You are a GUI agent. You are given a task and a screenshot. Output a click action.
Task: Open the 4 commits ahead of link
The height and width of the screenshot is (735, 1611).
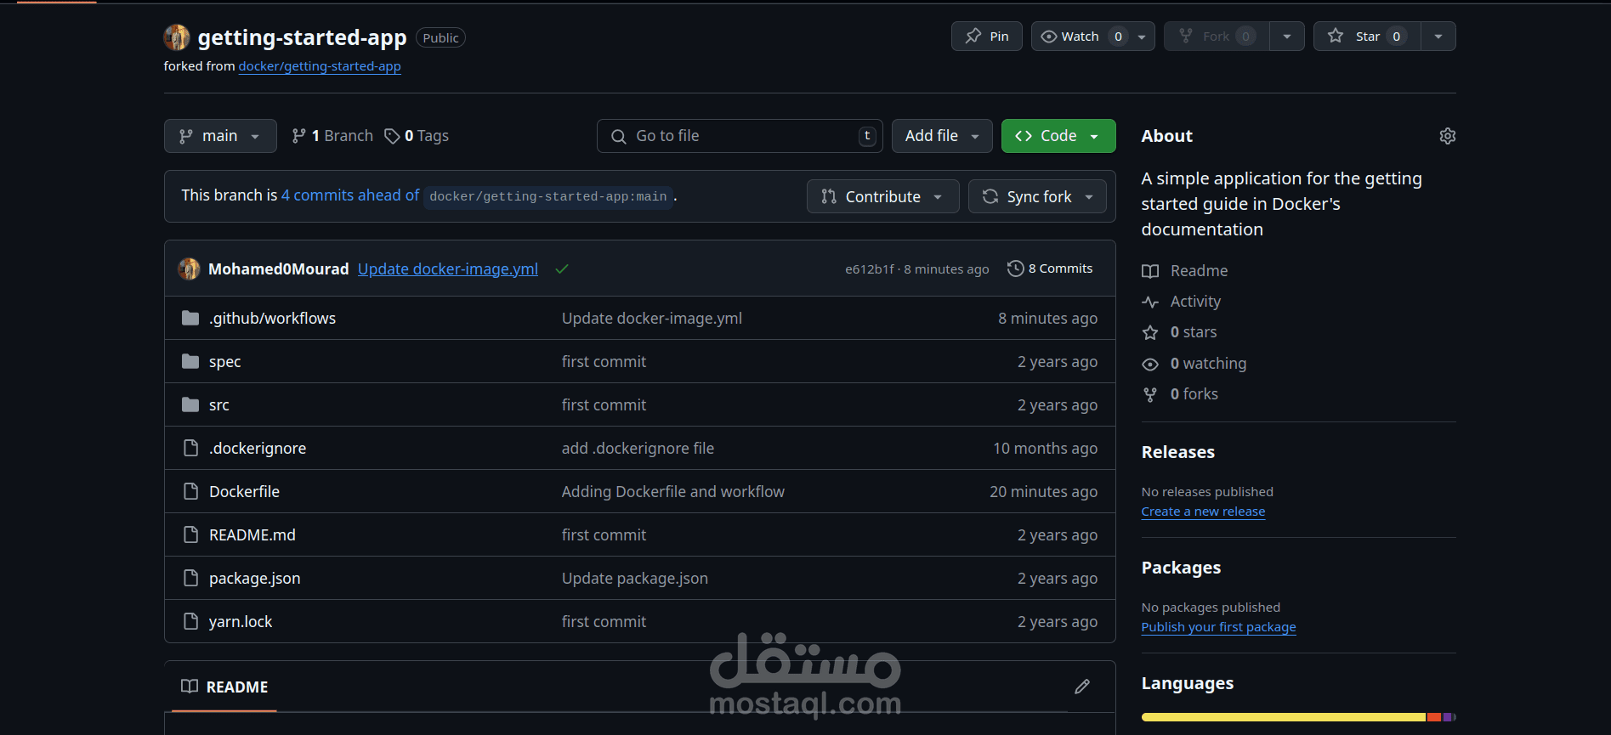350,195
